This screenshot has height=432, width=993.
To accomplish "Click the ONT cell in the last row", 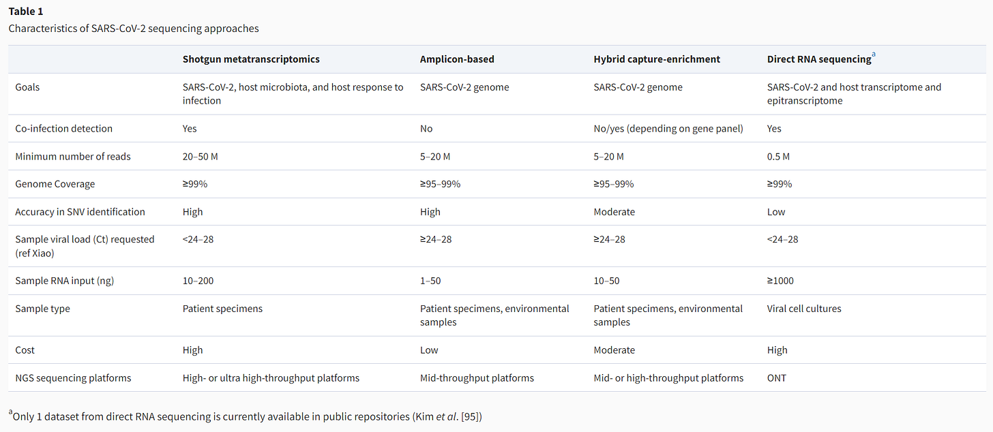I will [777, 378].
